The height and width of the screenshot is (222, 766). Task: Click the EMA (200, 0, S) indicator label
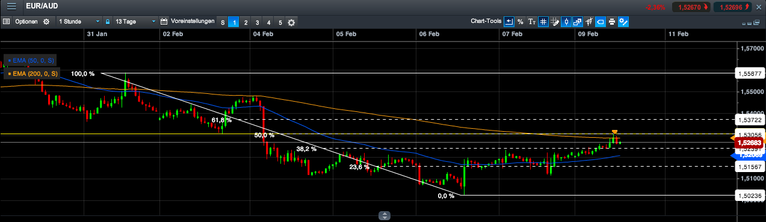click(x=32, y=73)
